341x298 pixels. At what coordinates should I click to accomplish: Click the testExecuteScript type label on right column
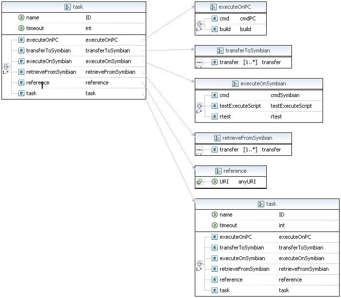(x=291, y=106)
